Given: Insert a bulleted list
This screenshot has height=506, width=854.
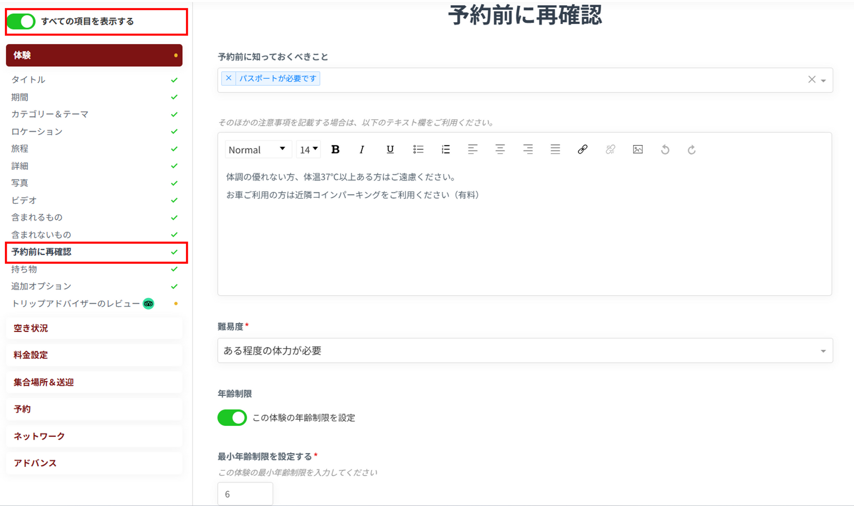Looking at the screenshot, I should [x=418, y=150].
